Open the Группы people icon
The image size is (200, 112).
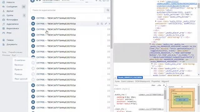[3, 15]
